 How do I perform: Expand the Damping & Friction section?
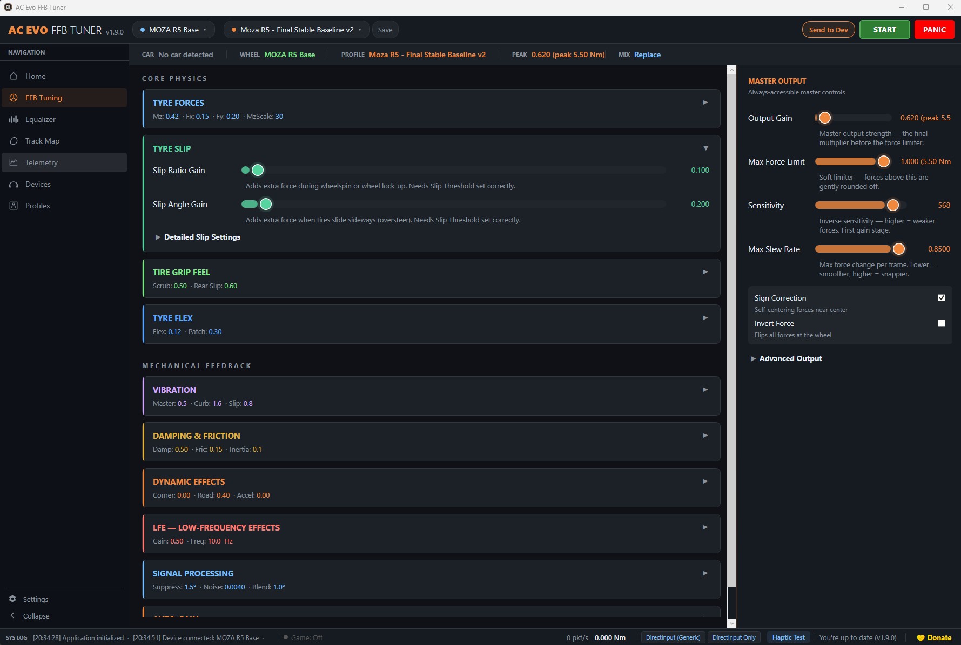(x=705, y=436)
